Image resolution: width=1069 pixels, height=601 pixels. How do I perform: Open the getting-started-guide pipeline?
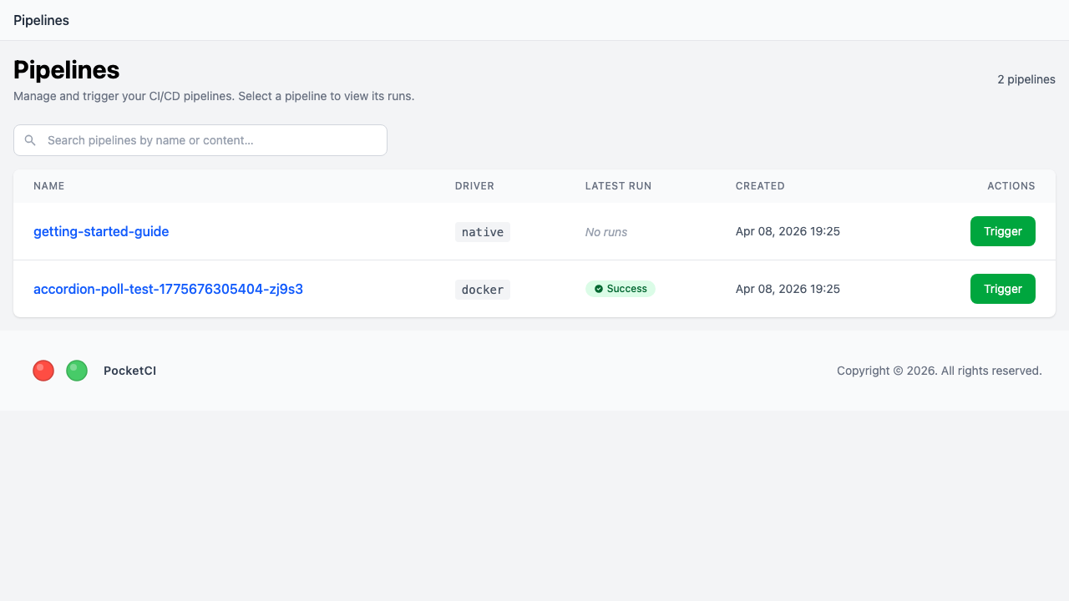[x=101, y=231]
